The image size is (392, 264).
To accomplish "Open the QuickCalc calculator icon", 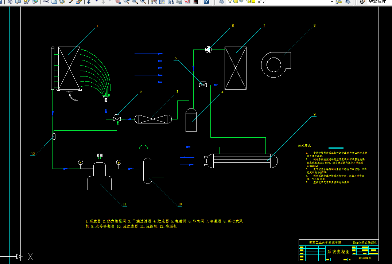I will (x=196, y=1).
